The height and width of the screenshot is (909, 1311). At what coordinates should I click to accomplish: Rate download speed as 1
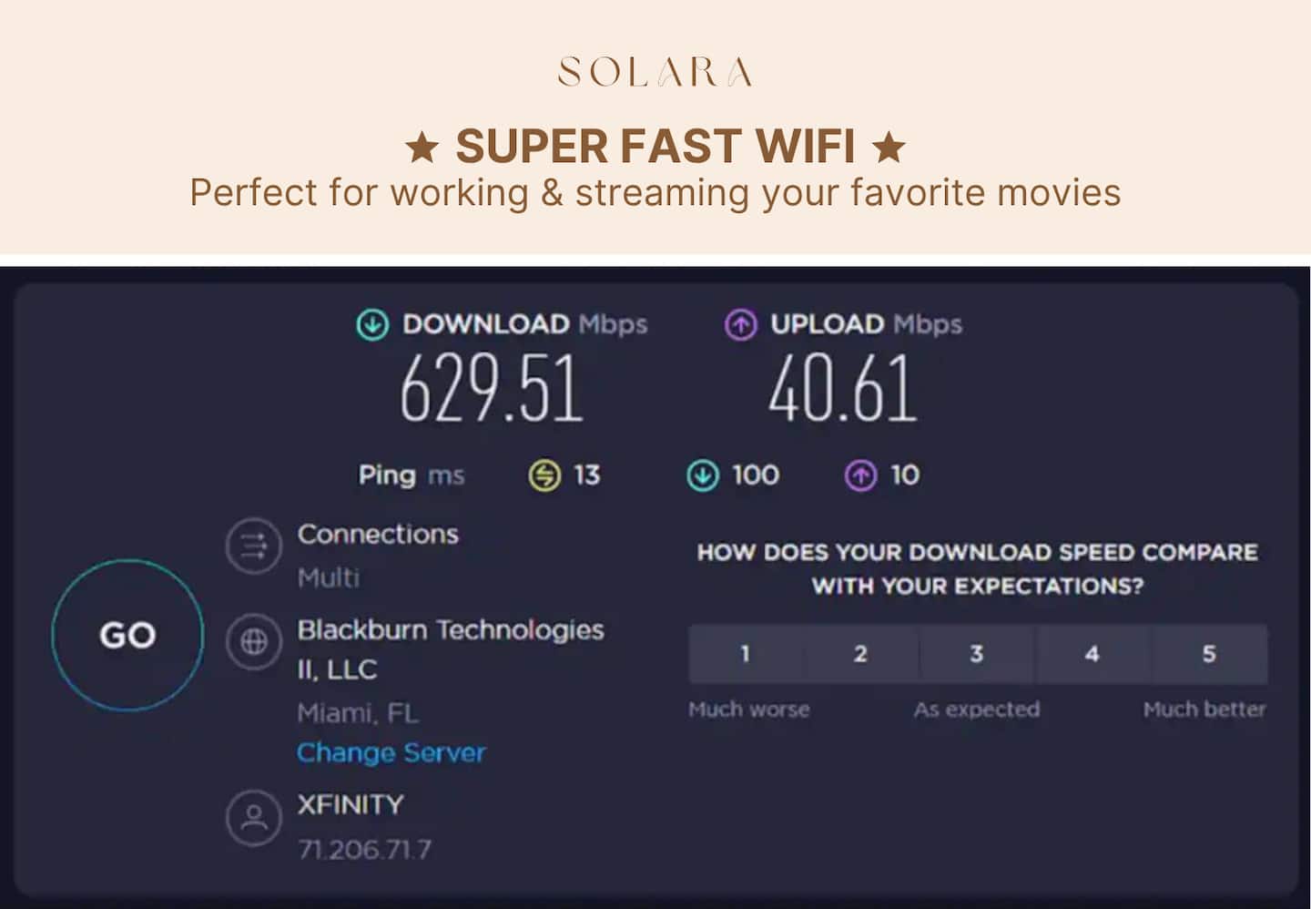[746, 654]
